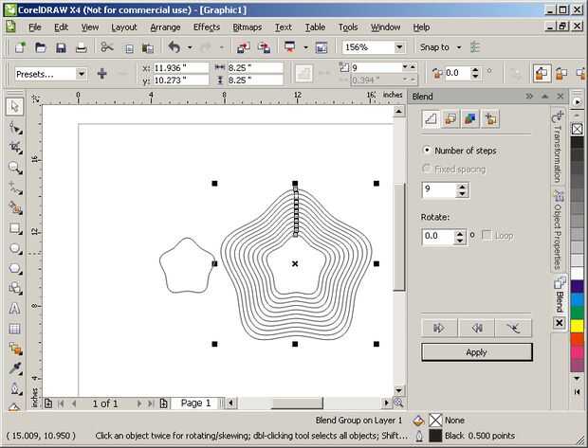The height and width of the screenshot is (448, 588).
Task: Click the Import icon
Action: 244,47
